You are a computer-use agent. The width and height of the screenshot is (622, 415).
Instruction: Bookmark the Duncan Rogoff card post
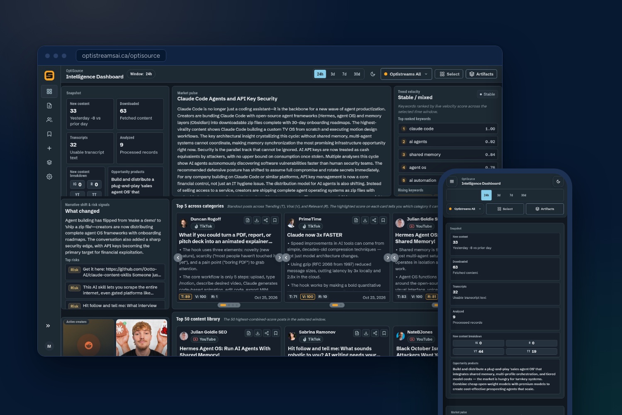275,220
